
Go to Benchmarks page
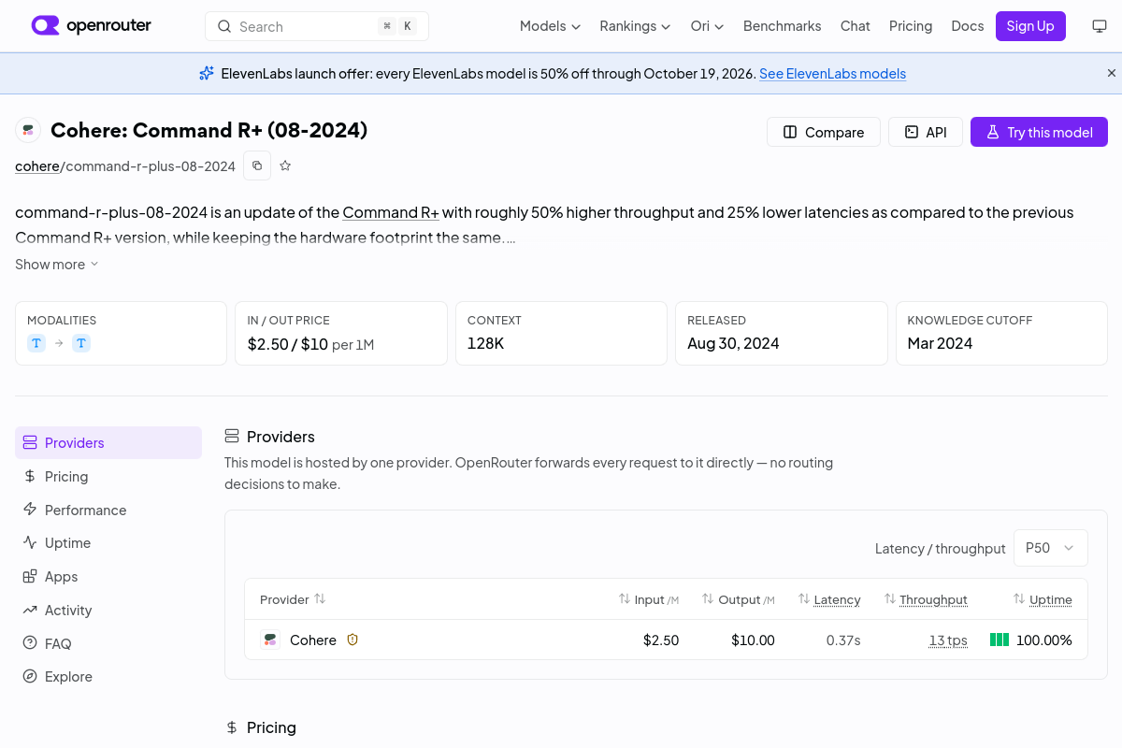pyautogui.click(x=782, y=26)
